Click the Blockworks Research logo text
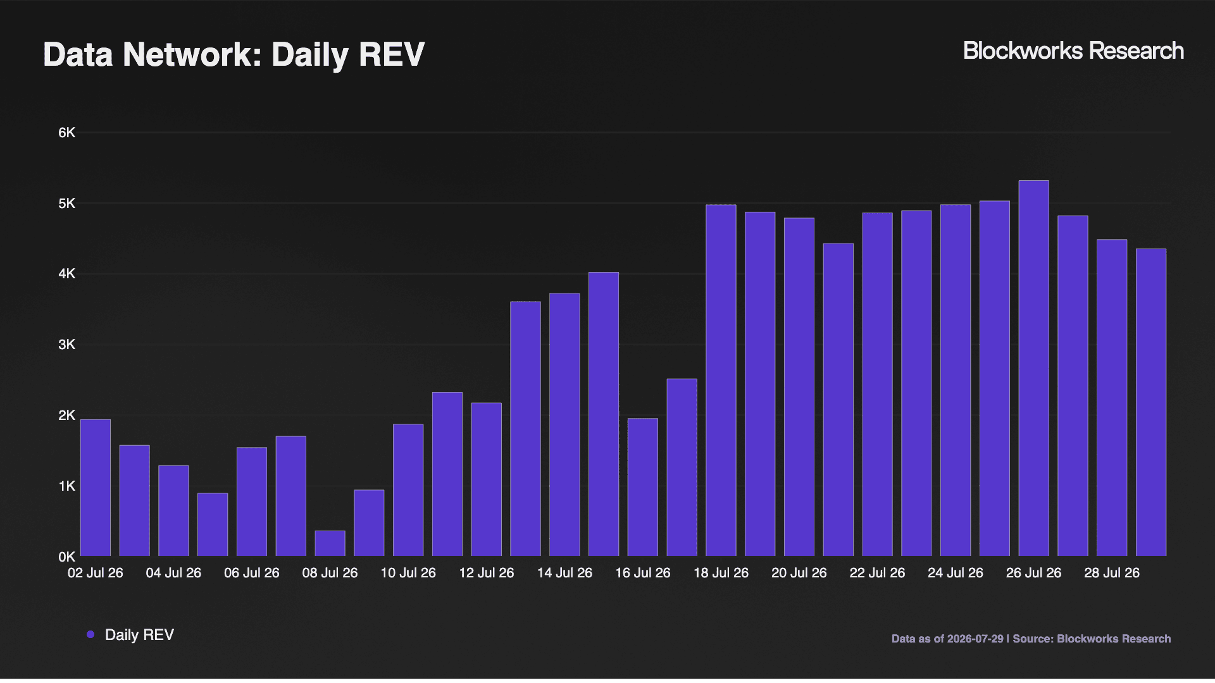 (x=1073, y=51)
